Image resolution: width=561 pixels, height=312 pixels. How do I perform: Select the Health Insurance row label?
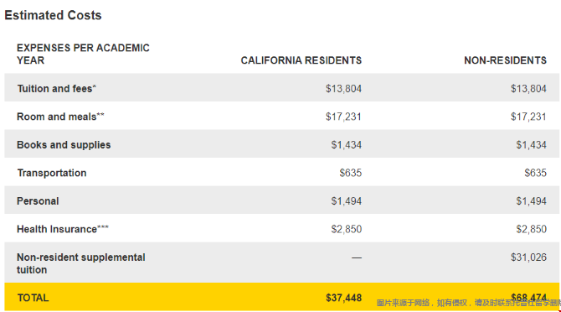(x=63, y=229)
